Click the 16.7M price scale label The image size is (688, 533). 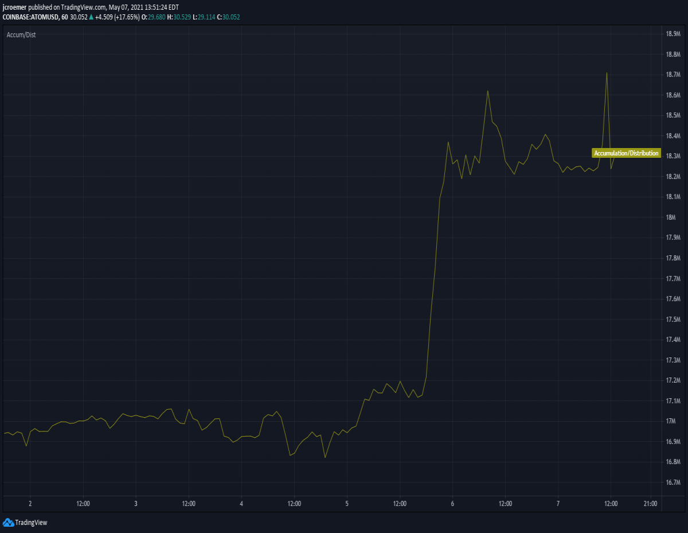point(673,483)
